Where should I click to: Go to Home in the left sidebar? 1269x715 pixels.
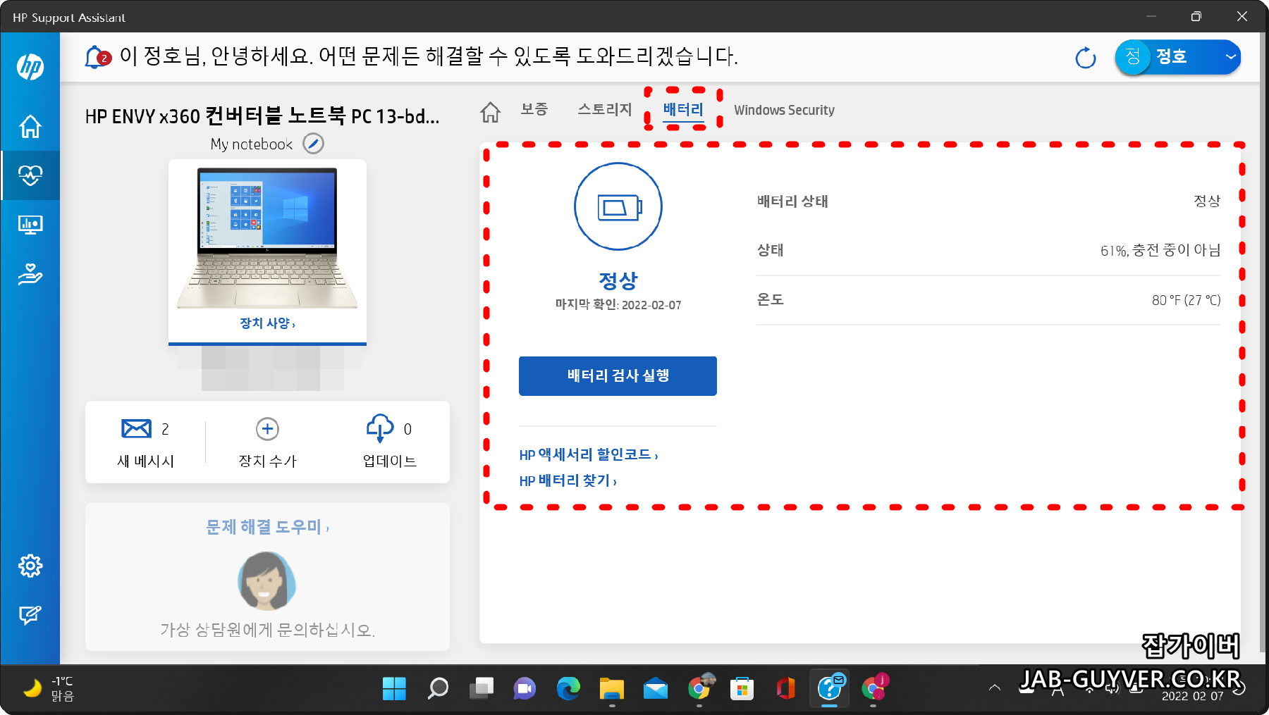click(x=30, y=127)
